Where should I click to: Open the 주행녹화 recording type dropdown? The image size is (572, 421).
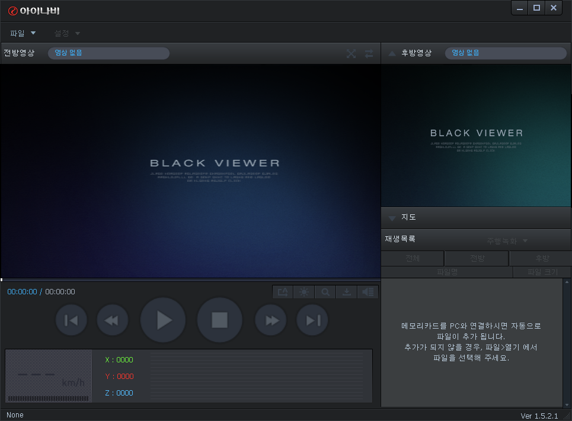point(507,241)
